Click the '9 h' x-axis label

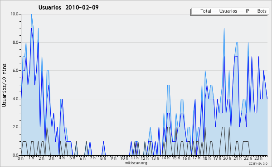(x=113, y=158)
